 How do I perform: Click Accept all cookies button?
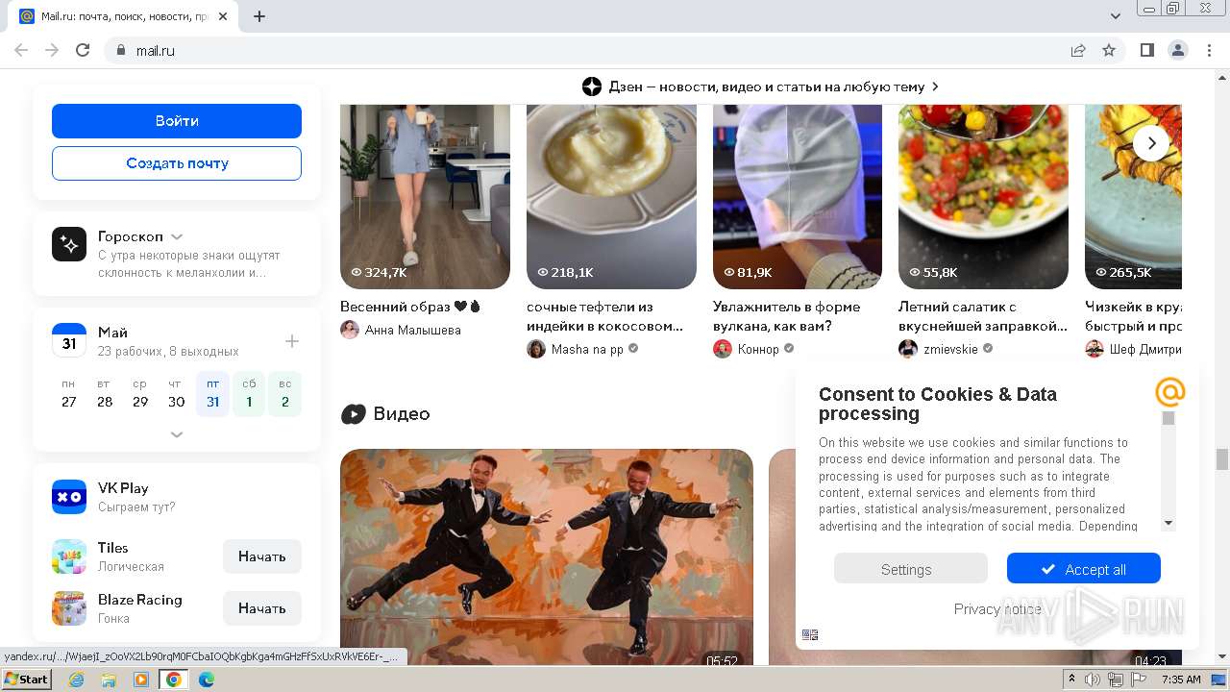tap(1084, 569)
